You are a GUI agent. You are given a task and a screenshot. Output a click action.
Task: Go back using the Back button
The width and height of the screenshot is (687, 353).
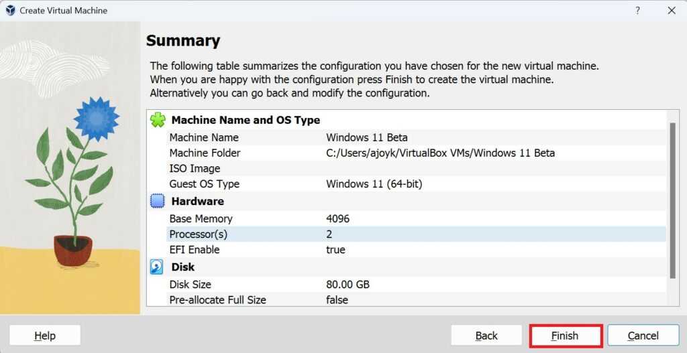point(486,336)
